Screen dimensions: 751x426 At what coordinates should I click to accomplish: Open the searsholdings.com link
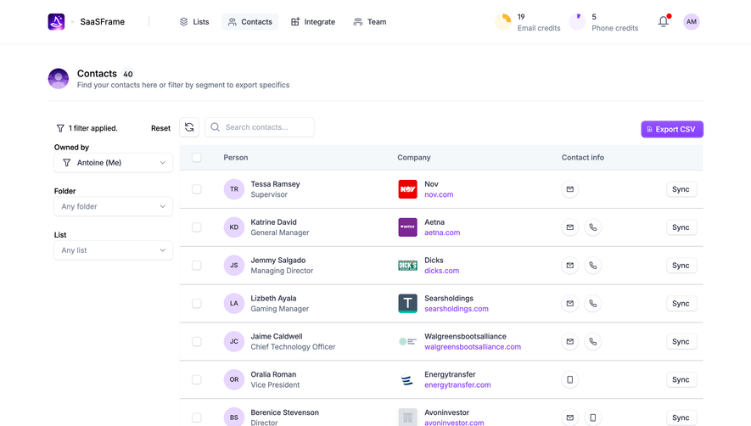pos(457,309)
